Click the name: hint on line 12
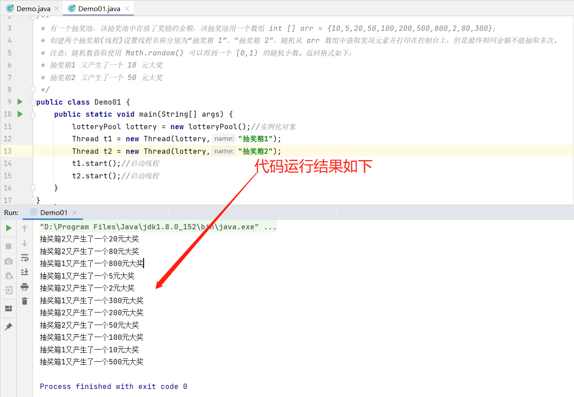Image resolution: width=574 pixels, height=397 pixels. pyautogui.click(x=224, y=139)
